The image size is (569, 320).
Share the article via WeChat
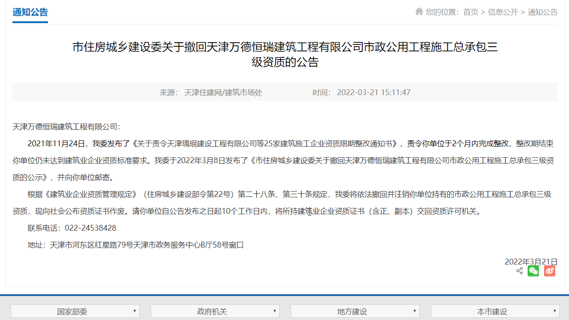[x=533, y=271]
